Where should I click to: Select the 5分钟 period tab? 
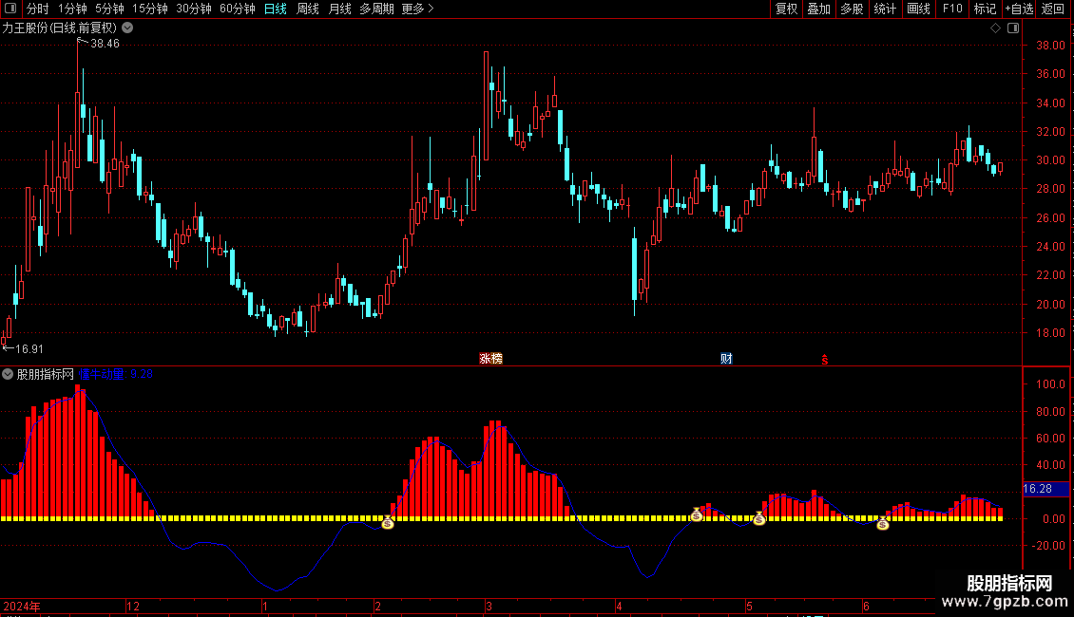tap(109, 9)
